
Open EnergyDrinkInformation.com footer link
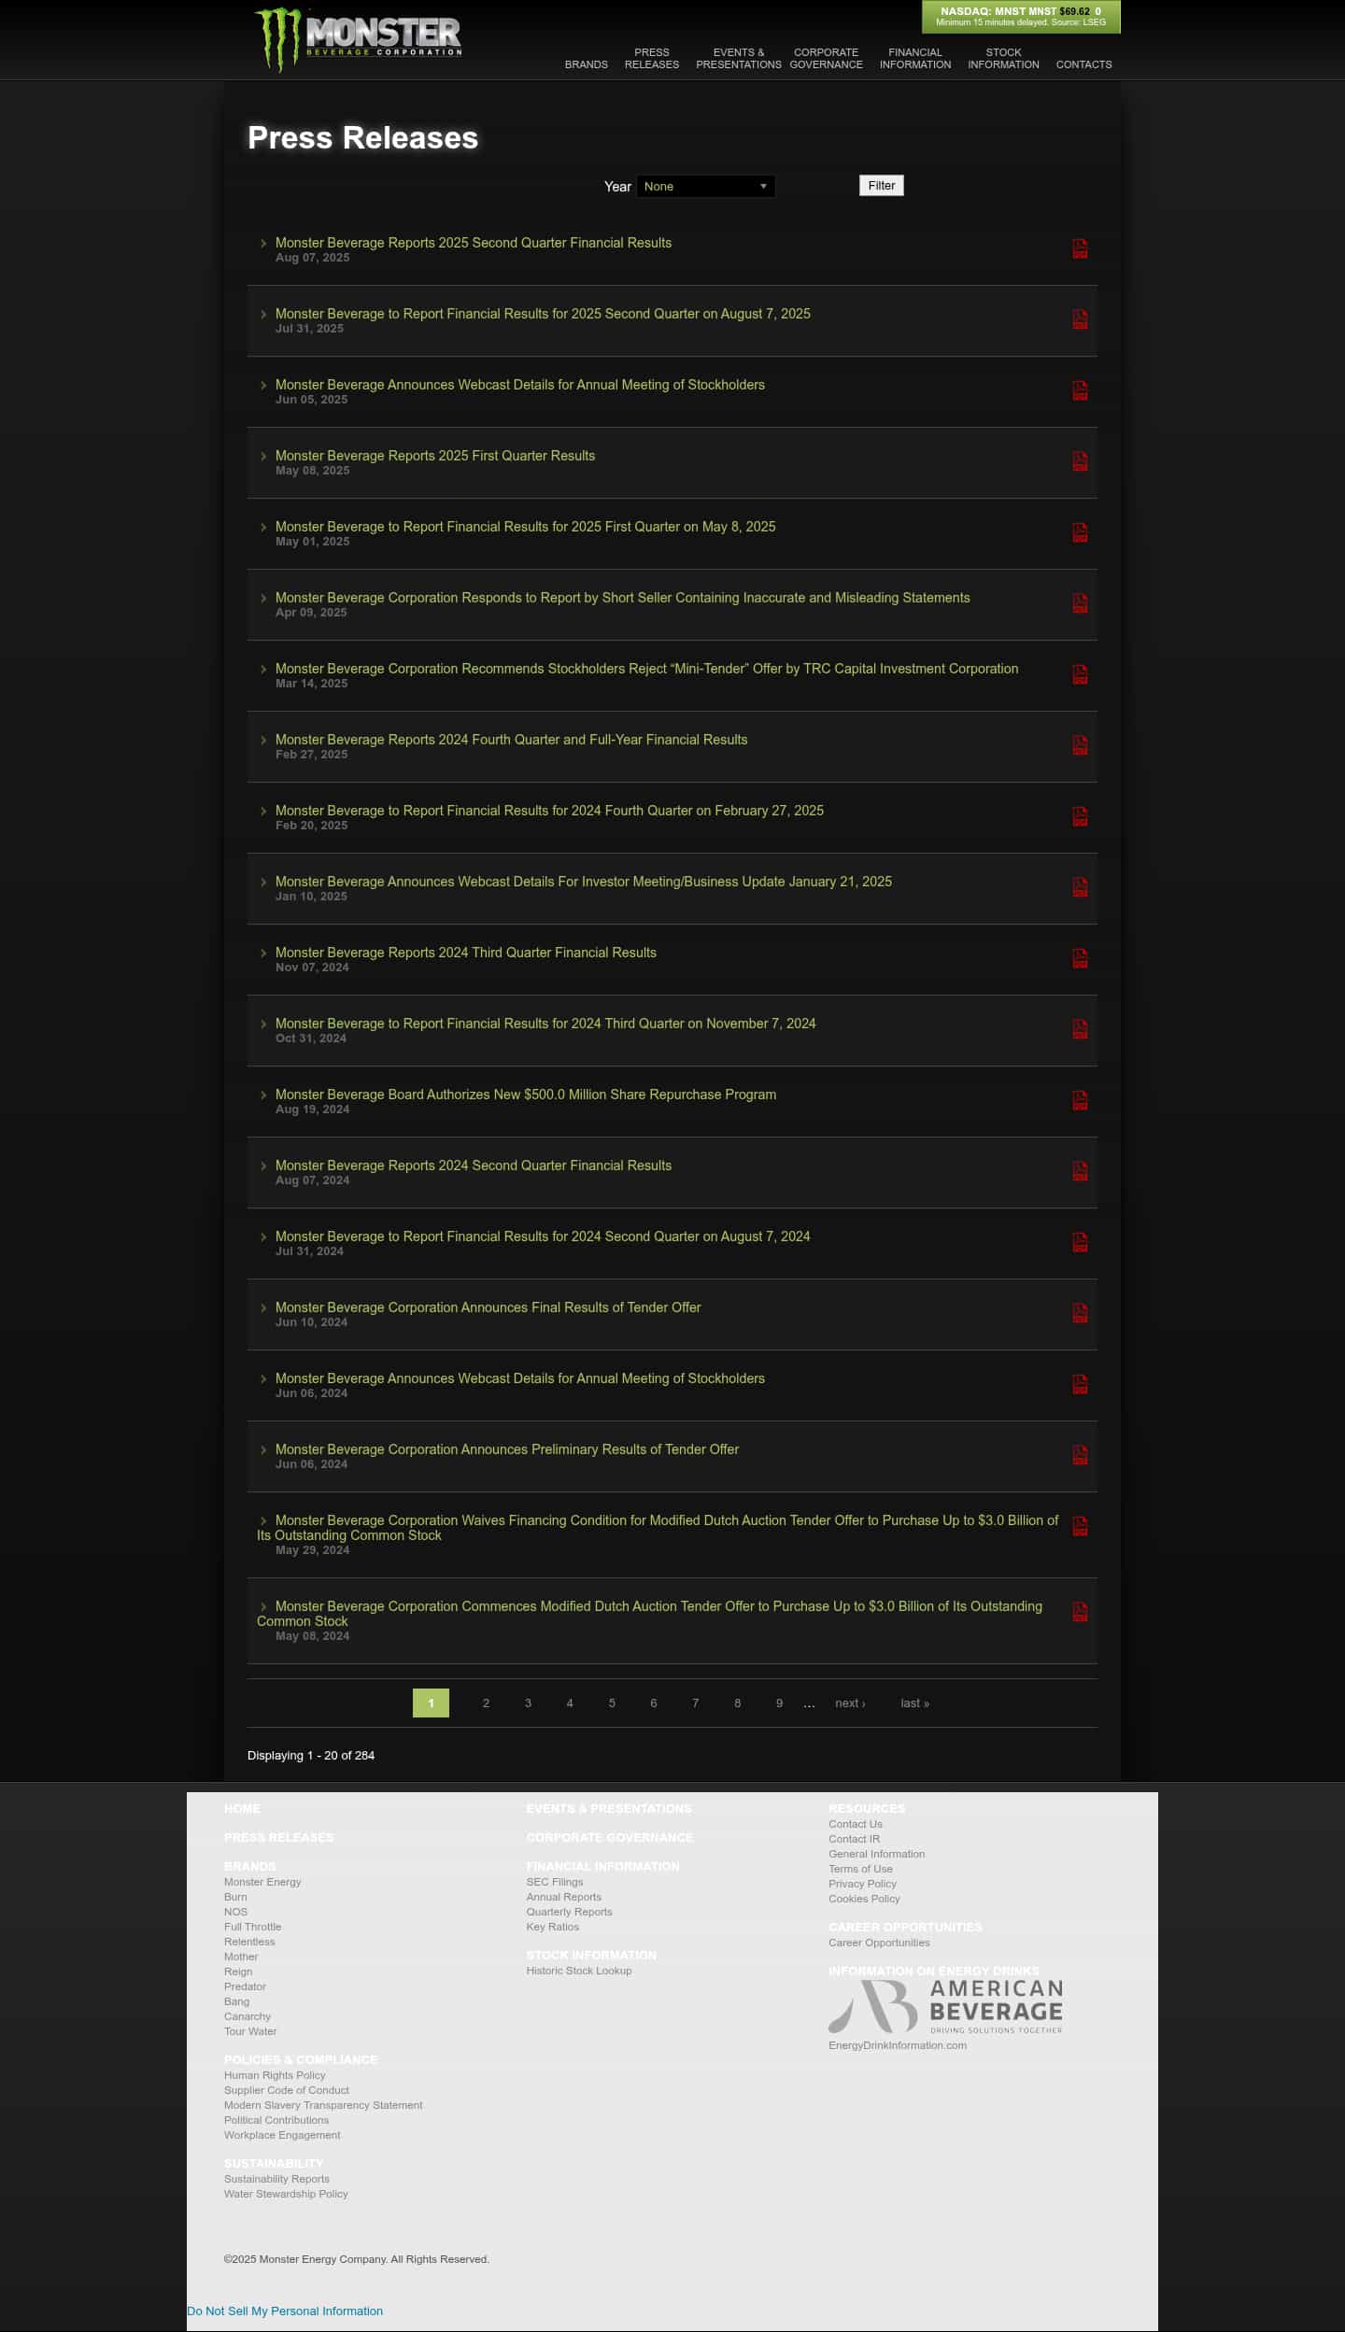898,2045
